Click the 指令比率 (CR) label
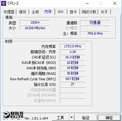The height and width of the screenshot is (121, 122). (45, 85)
